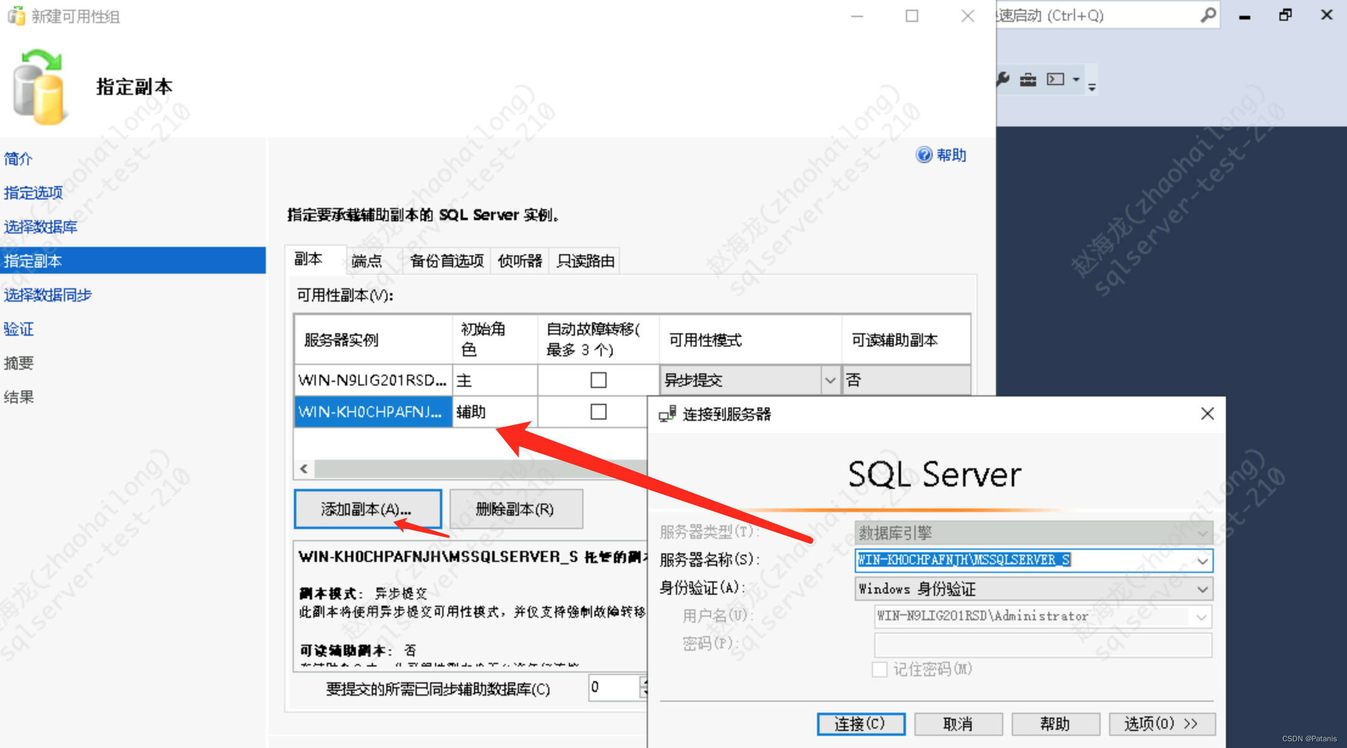Click the command window toolbar icon
The height and width of the screenshot is (748, 1347).
coord(1056,79)
